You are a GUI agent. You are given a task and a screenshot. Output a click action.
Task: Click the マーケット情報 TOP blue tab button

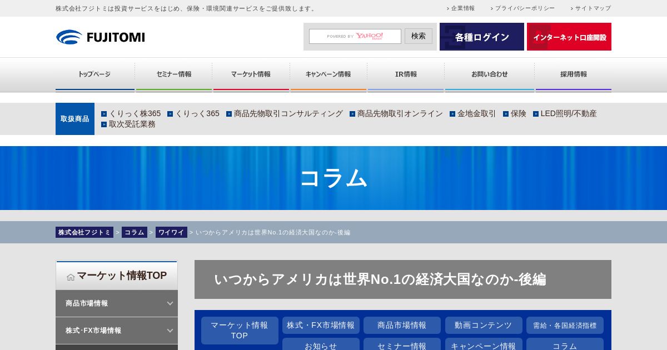(240, 331)
